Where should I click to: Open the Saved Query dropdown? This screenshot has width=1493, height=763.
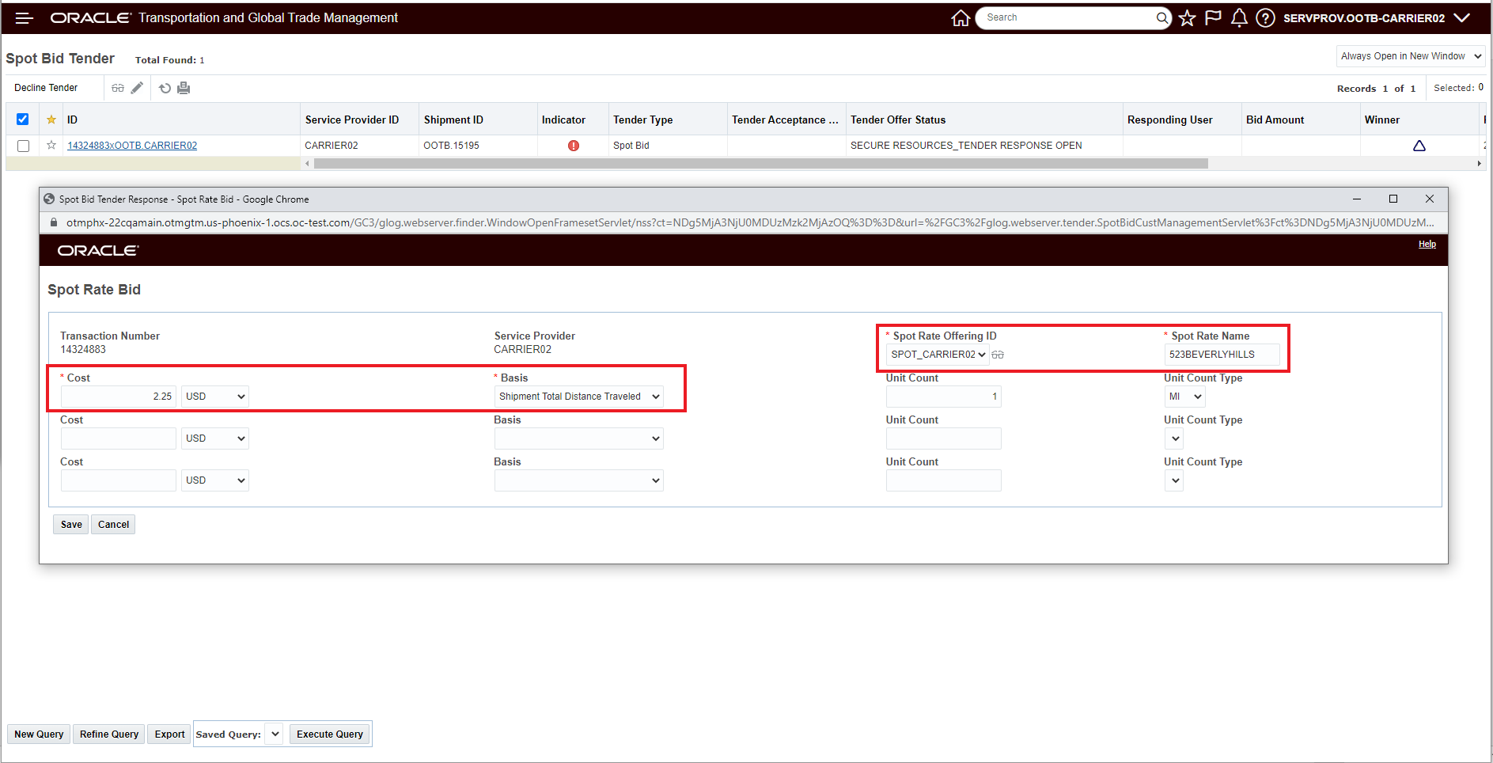[274, 735]
